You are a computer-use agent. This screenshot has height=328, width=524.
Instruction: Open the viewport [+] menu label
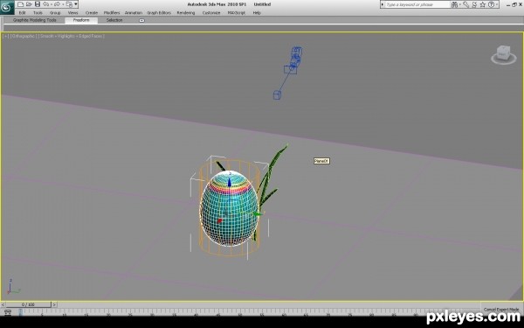click(6, 36)
